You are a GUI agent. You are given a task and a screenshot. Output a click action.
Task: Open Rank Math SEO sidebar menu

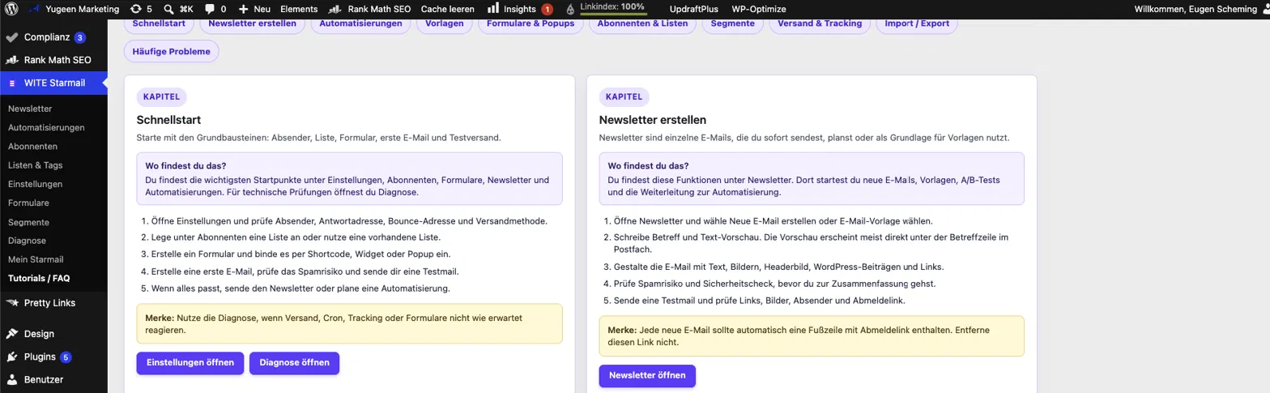(53, 60)
